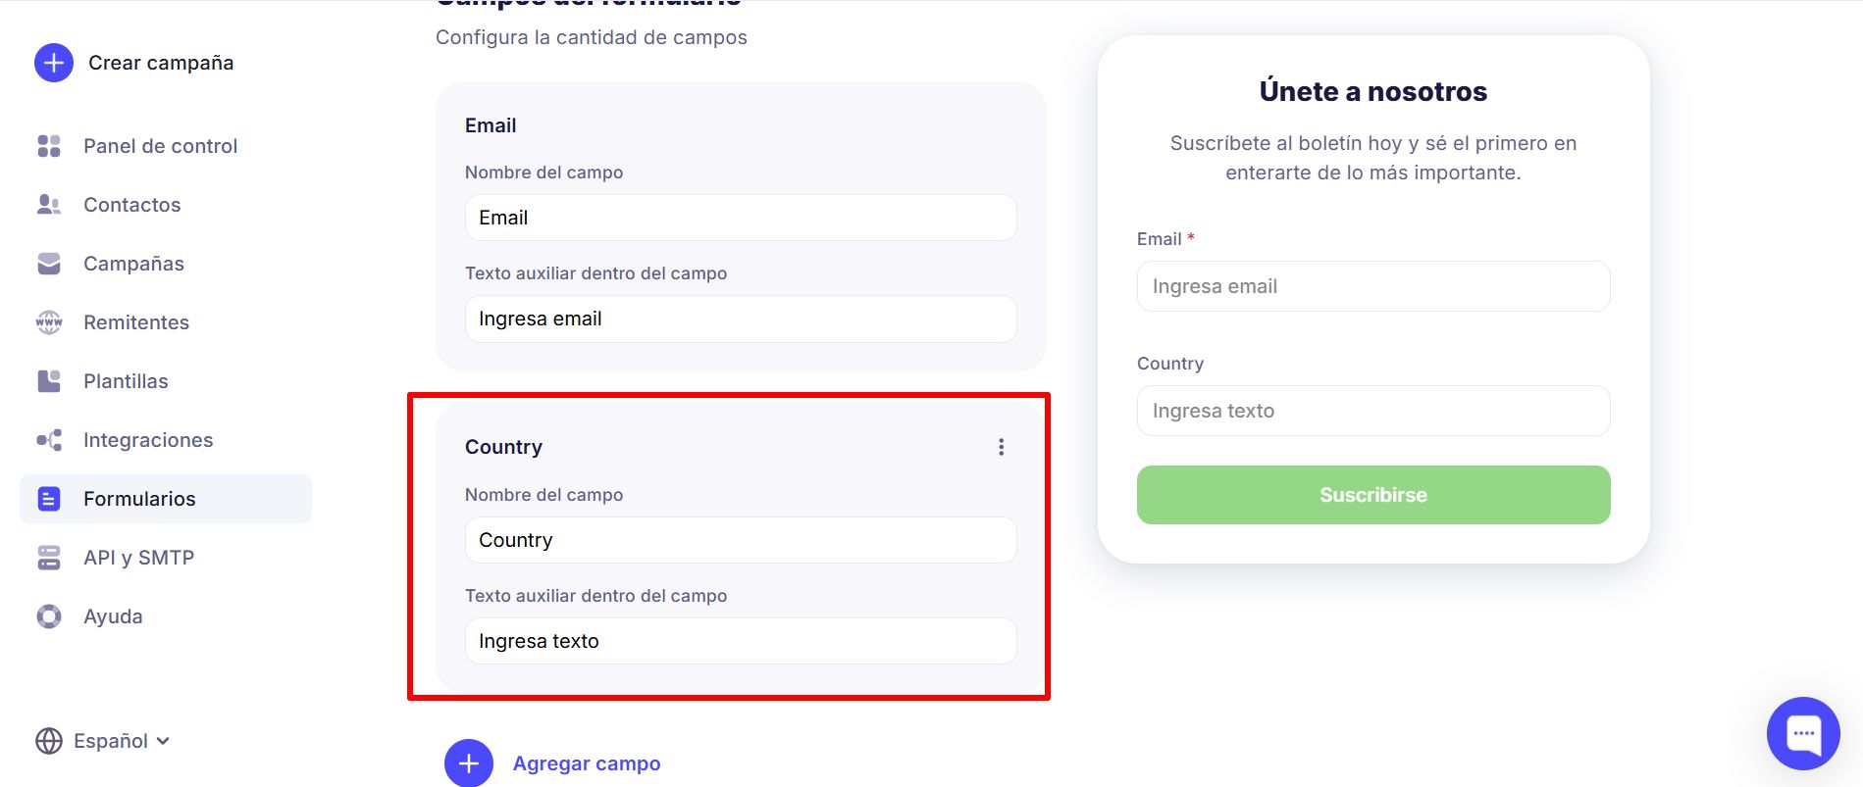
Task: Focus the preview Ingresa email field
Action: point(1372,286)
